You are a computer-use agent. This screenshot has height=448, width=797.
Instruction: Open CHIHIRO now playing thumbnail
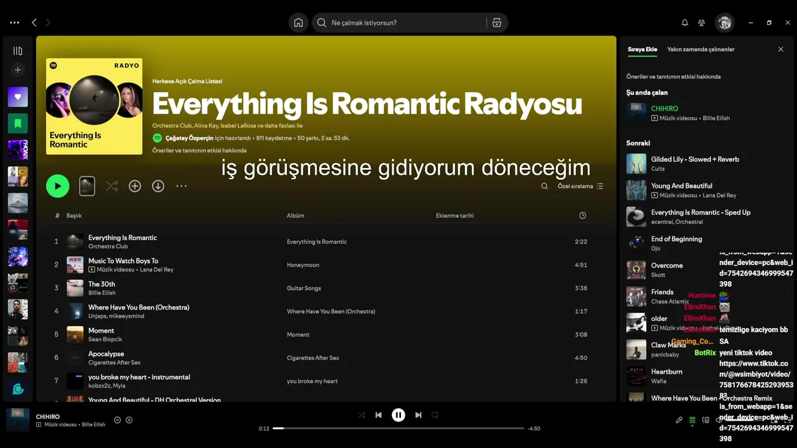click(17, 420)
